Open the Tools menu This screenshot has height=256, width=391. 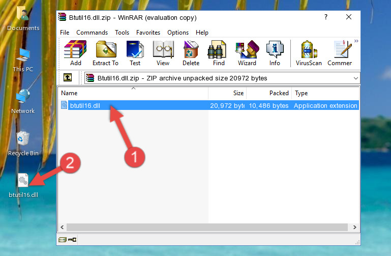pyautogui.click(x=122, y=33)
